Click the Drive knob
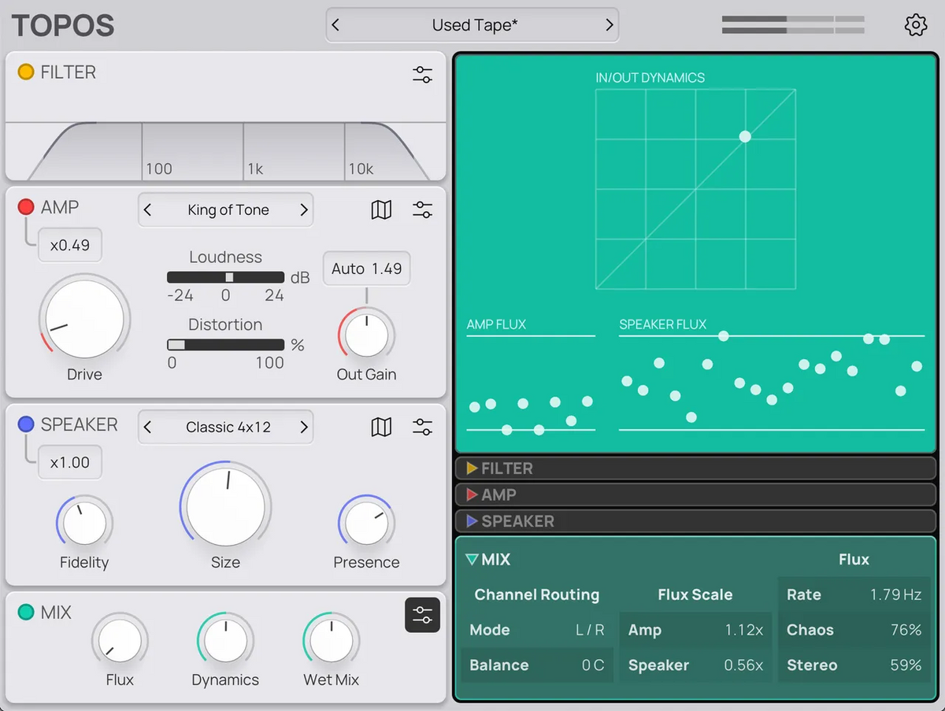 pyautogui.click(x=83, y=320)
